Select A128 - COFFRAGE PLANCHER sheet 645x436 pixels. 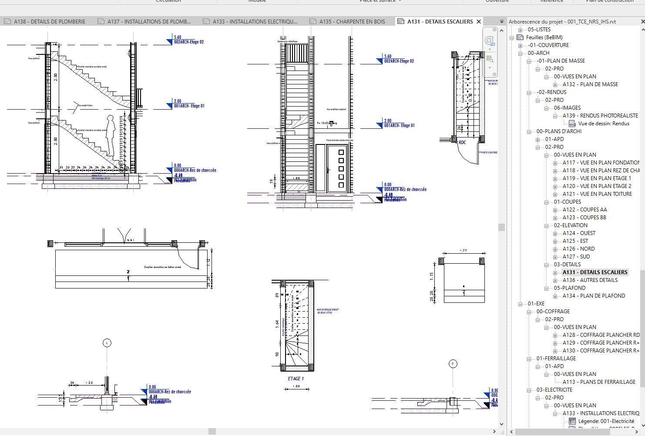tap(601, 335)
